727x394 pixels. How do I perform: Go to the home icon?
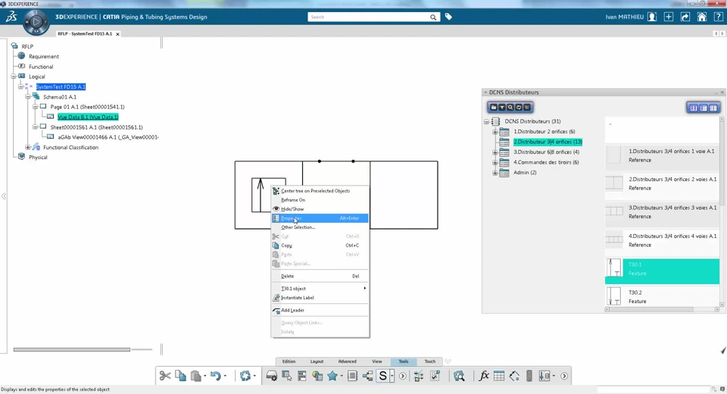point(702,17)
